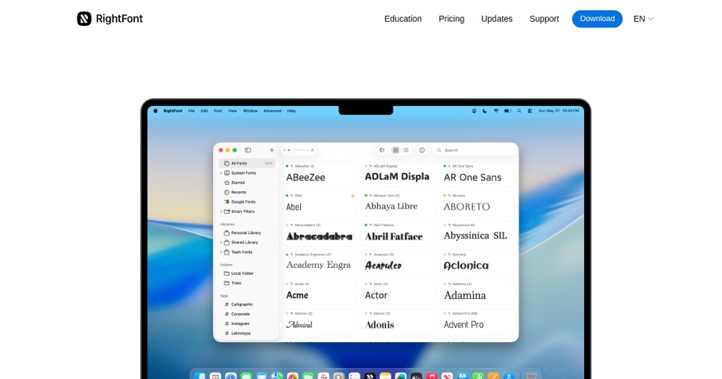Select the Adonis font card
The width and height of the screenshot is (722, 379).
pyautogui.click(x=399, y=321)
